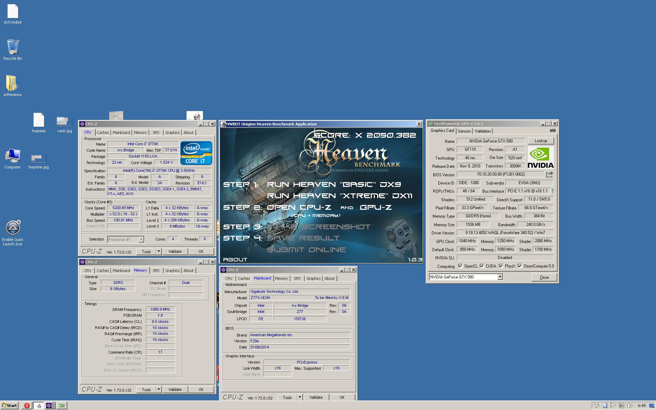Click the Lookup button in GPU-Z
Screen dimensions: 656x410
click(541, 141)
